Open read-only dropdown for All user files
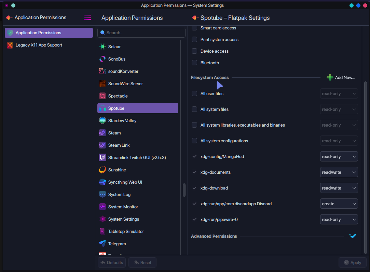The image size is (370, 272). (339, 94)
